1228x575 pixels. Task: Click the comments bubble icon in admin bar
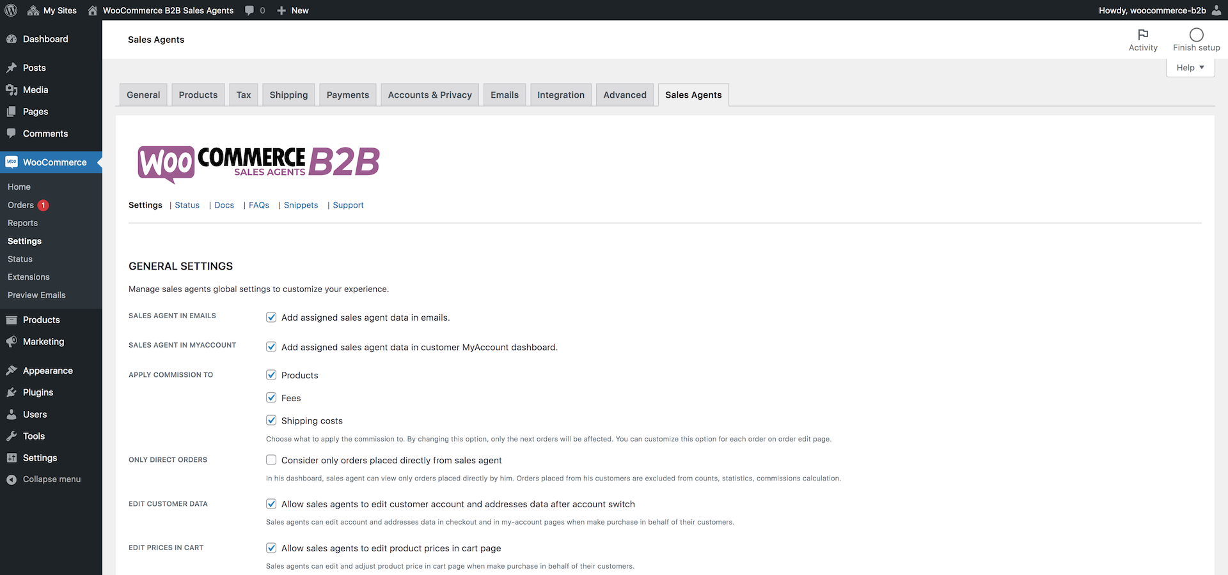point(249,10)
